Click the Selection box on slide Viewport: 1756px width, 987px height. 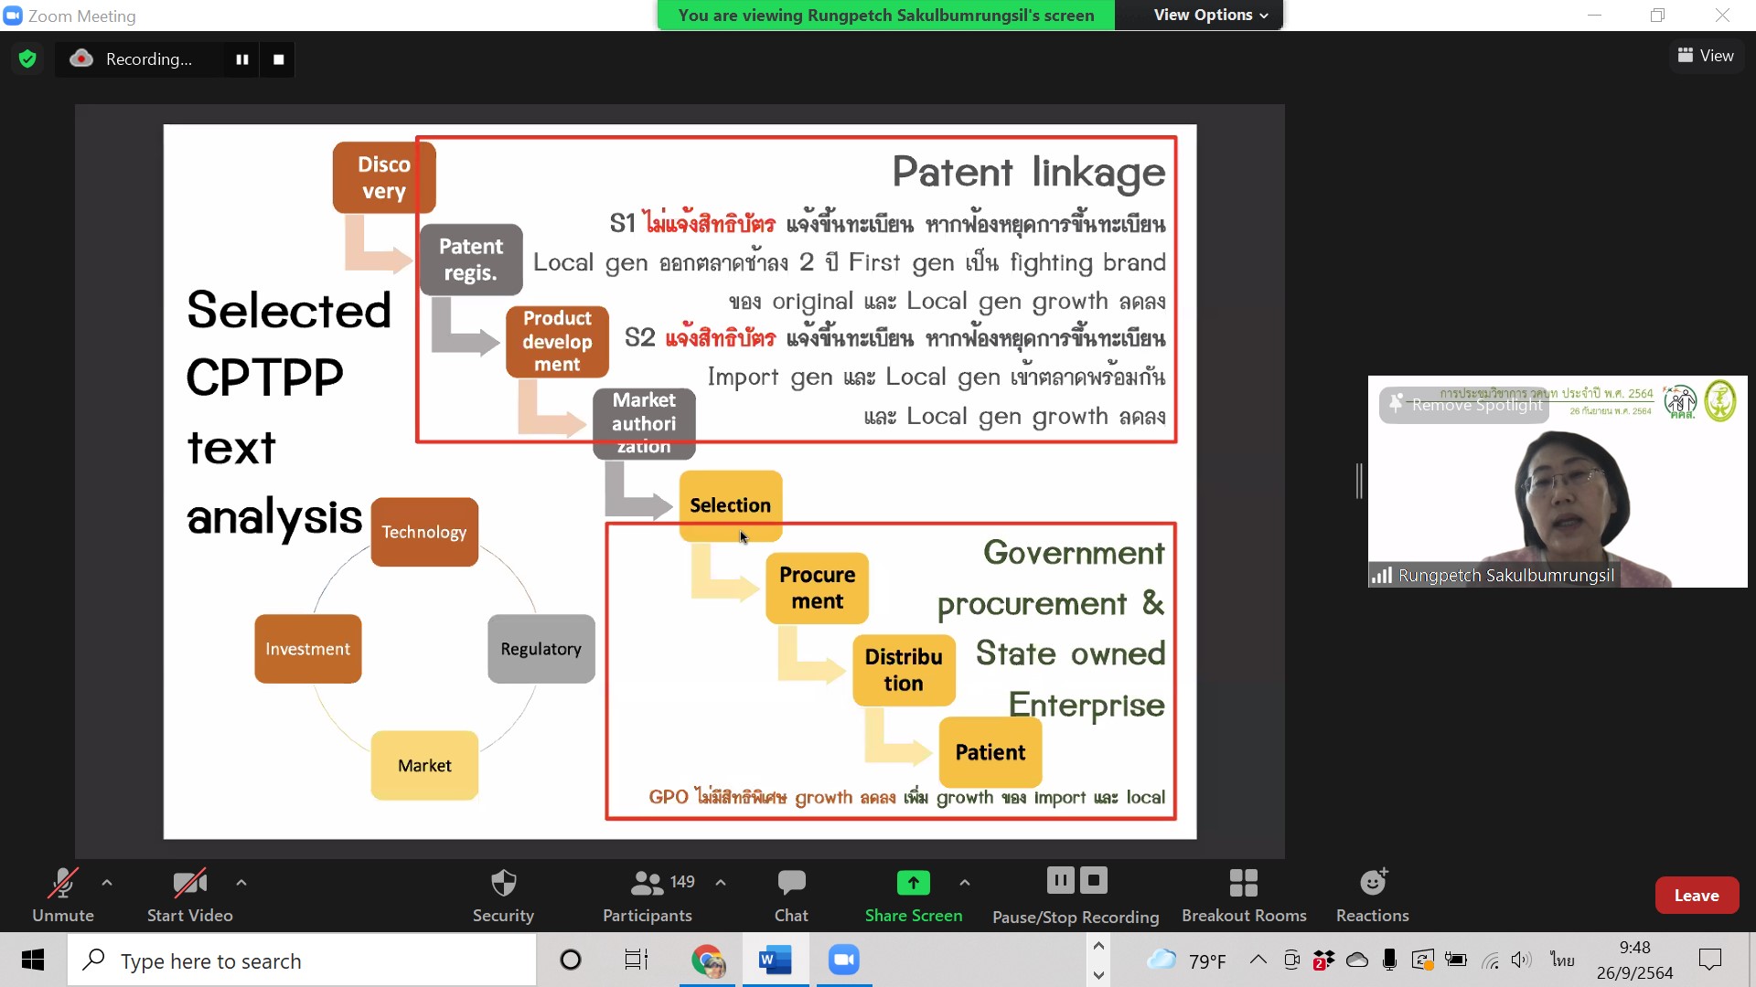(731, 505)
